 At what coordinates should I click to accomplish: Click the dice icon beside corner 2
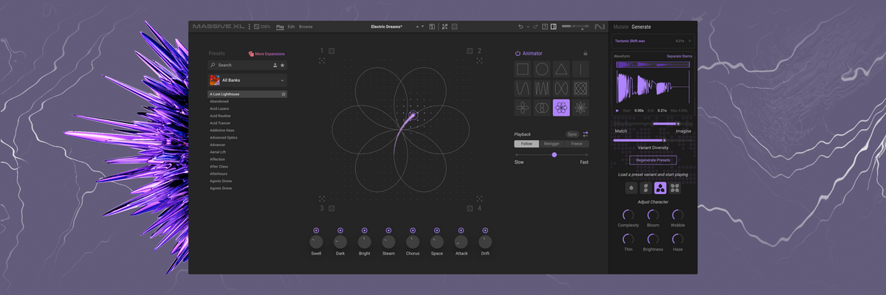pyautogui.click(x=470, y=51)
